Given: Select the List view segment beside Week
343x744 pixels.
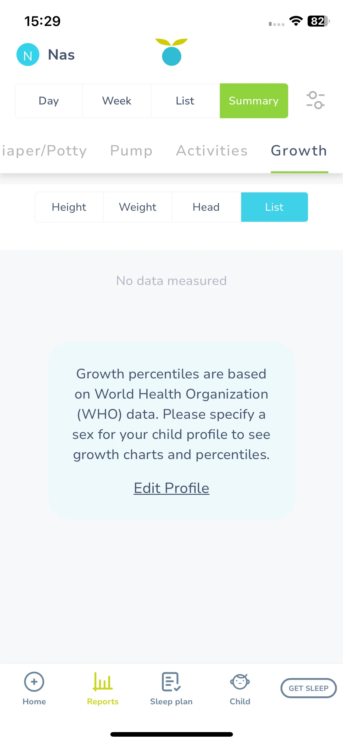Looking at the screenshot, I should (185, 101).
